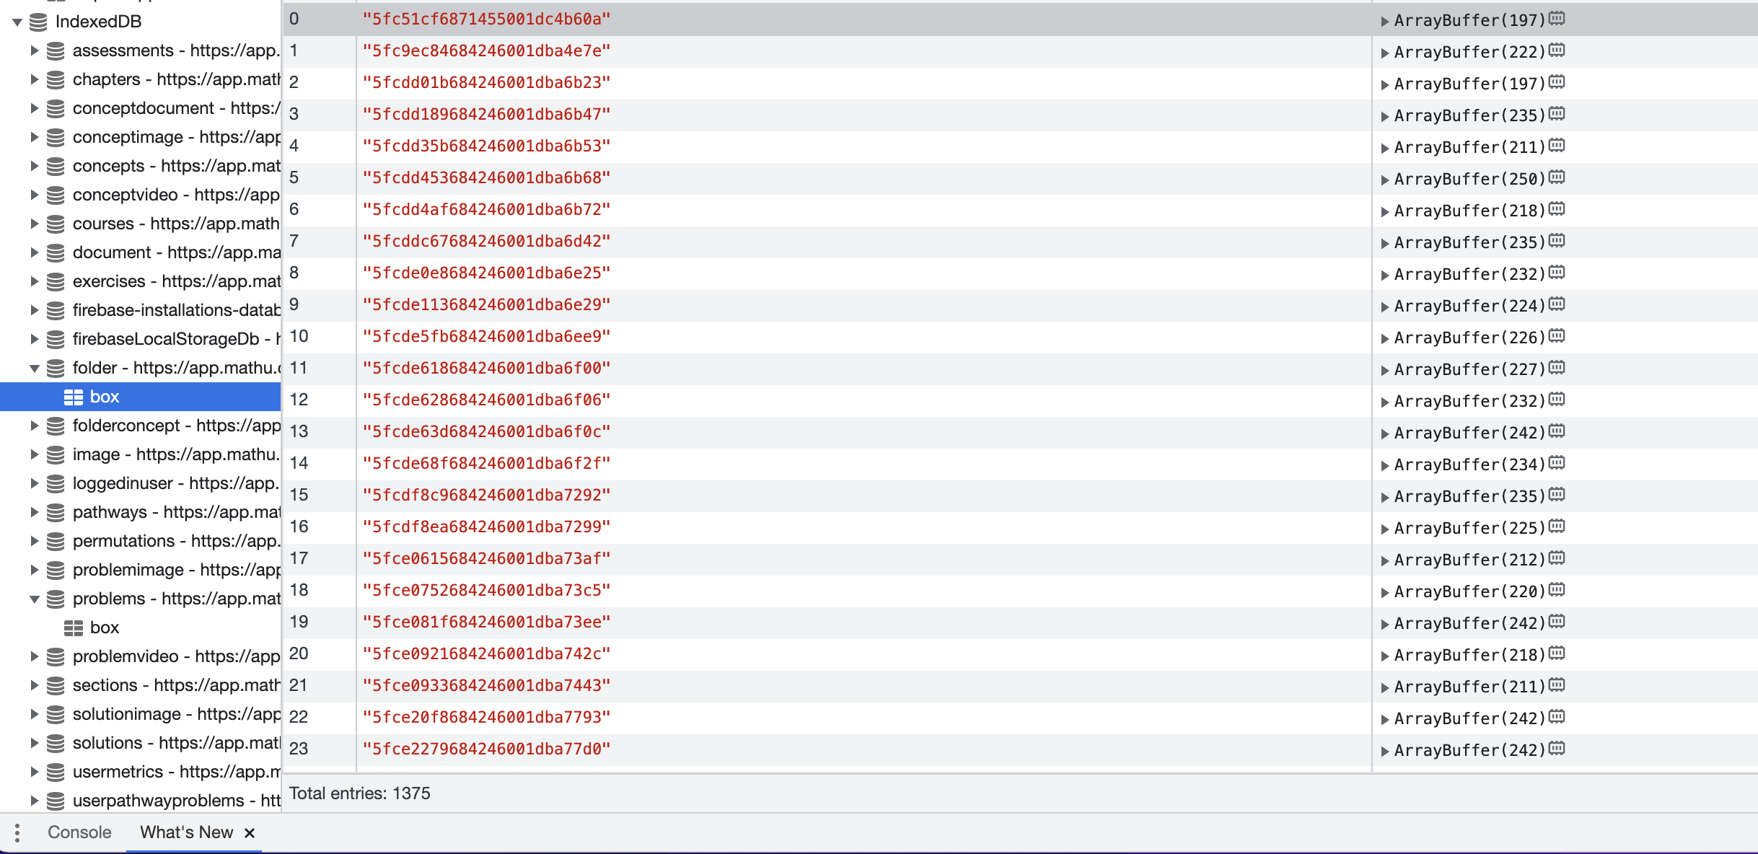Select key "5fcde628684246001dba6f06"
Image resolution: width=1758 pixels, height=854 pixels.
pos(487,400)
